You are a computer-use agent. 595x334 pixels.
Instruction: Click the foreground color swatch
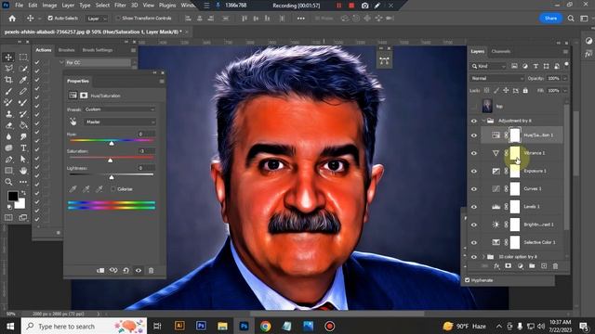tap(13, 196)
